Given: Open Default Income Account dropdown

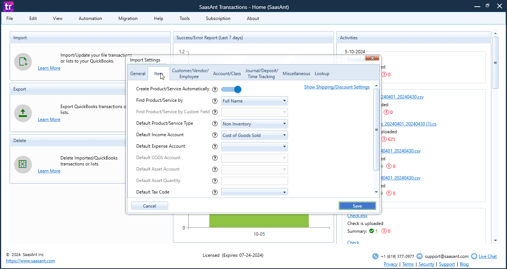Looking at the screenshot, I should click(255, 135).
